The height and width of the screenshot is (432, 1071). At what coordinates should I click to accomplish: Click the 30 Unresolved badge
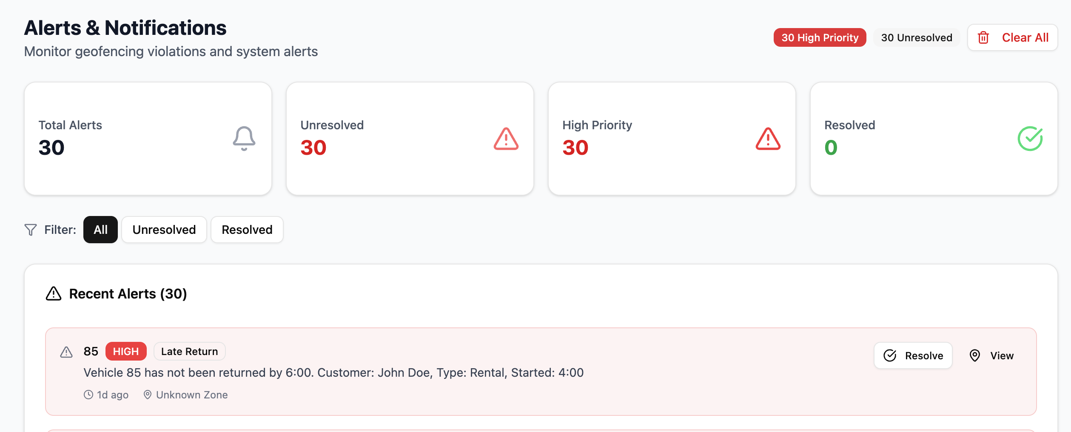coord(917,38)
